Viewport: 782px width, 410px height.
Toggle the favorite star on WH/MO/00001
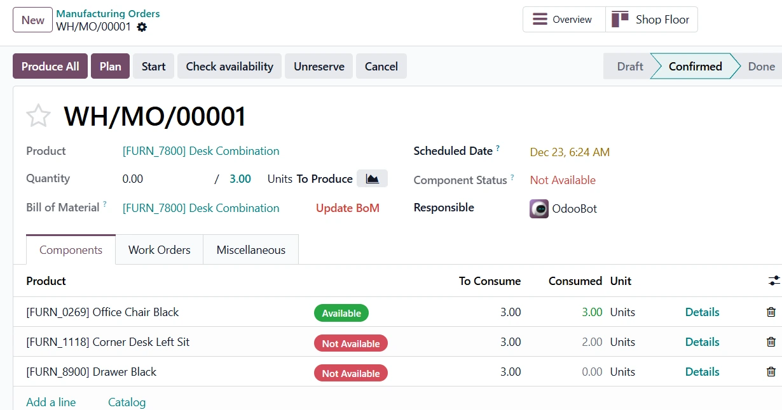(38, 116)
